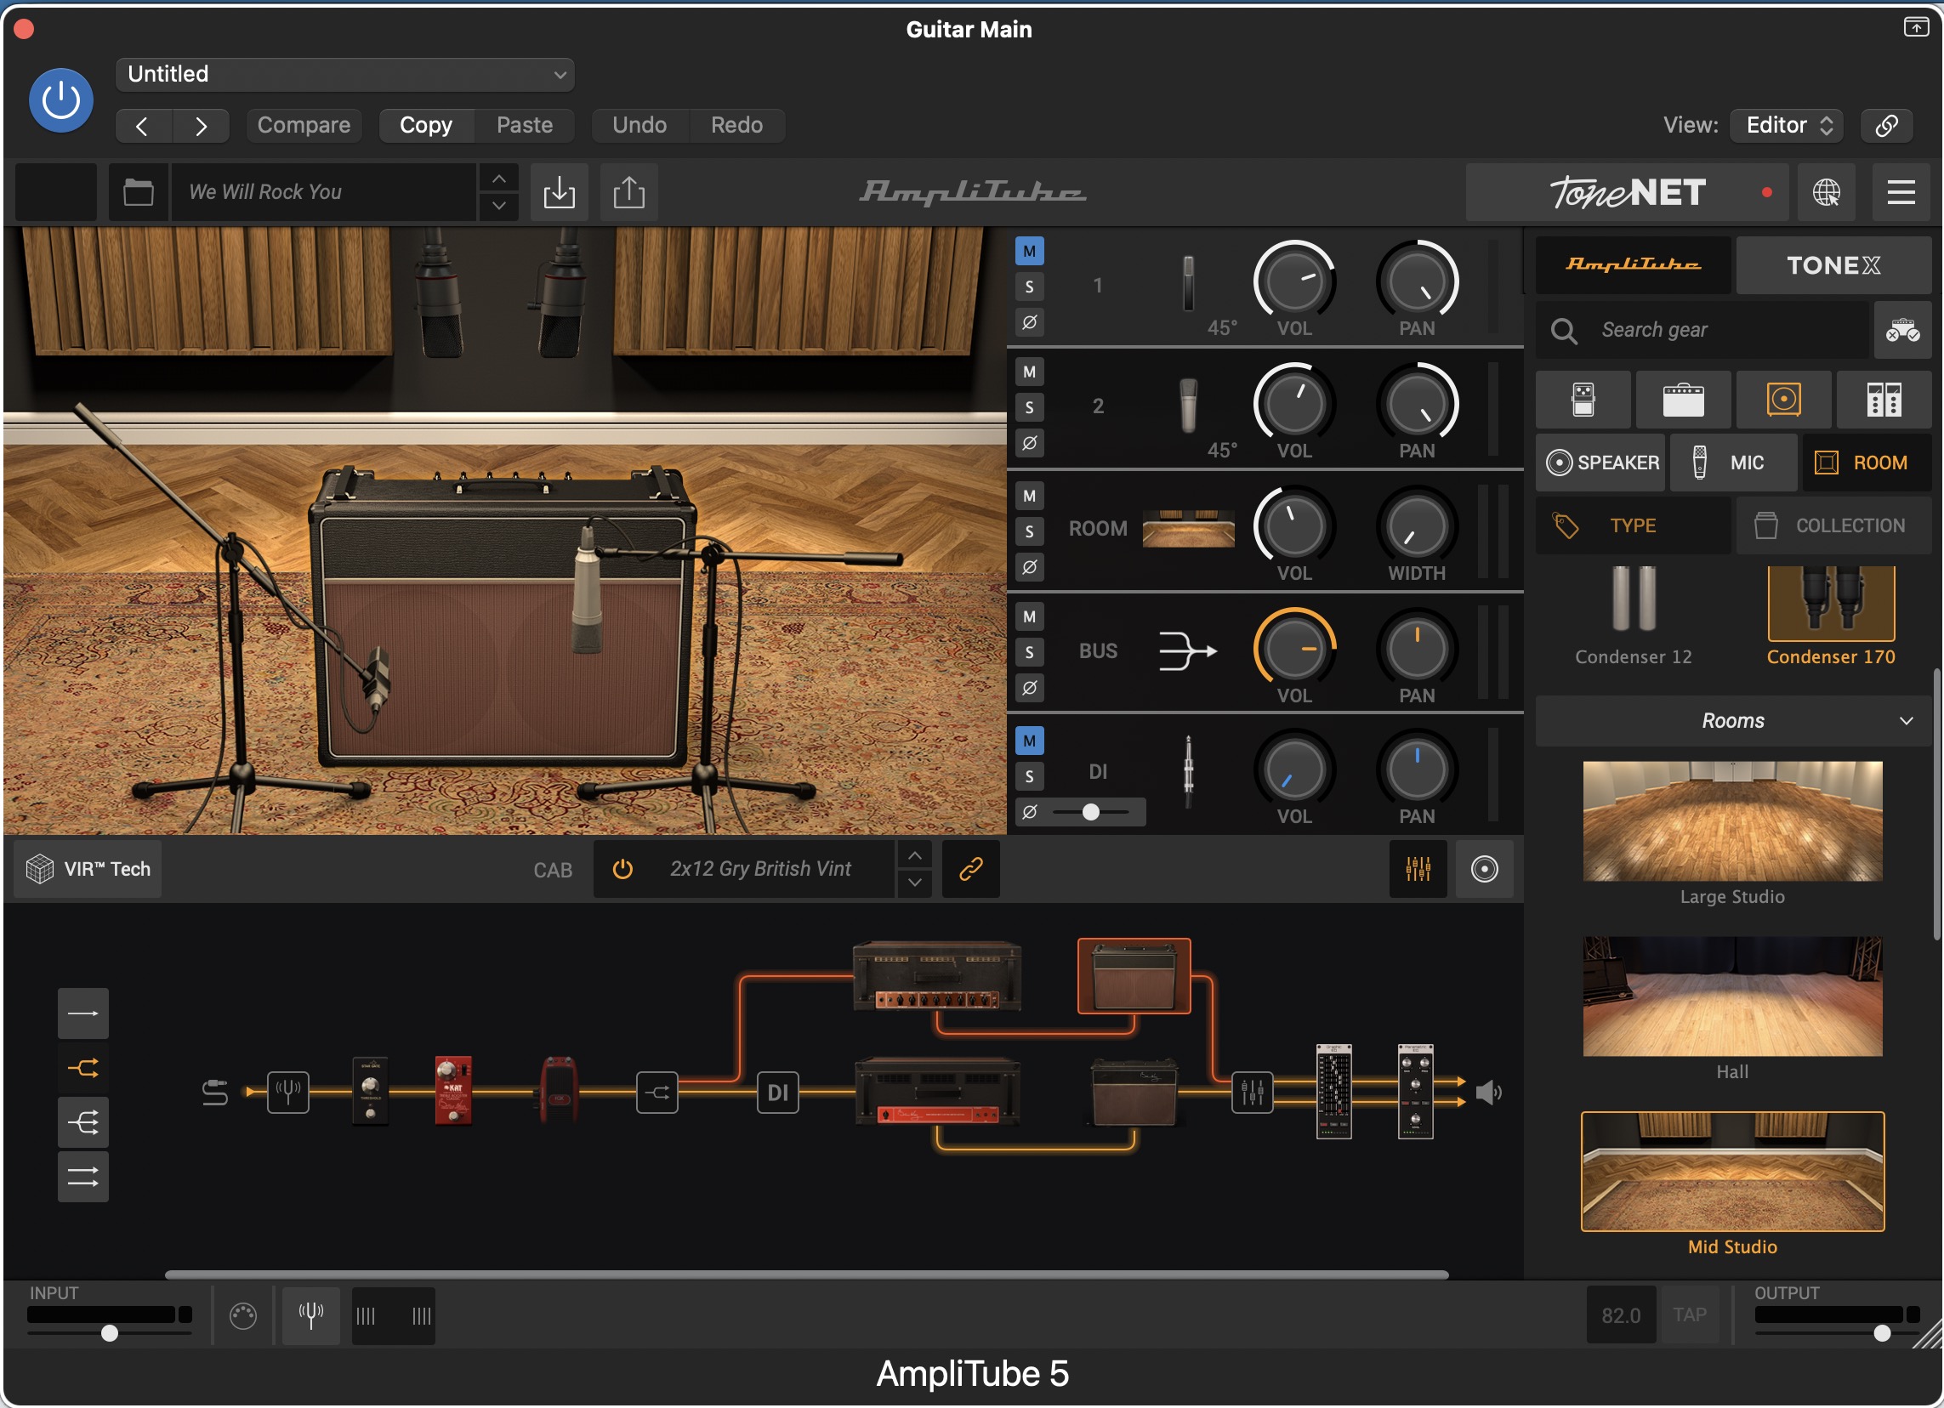Image resolution: width=1944 pixels, height=1408 pixels.
Task: Choose the split parallel signal chain routing
Action: [83, 1069]
